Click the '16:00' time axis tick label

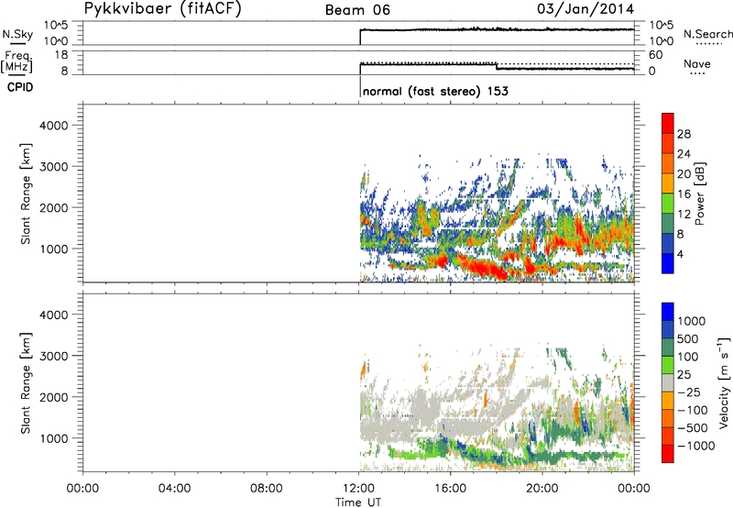tap(450, 489)
